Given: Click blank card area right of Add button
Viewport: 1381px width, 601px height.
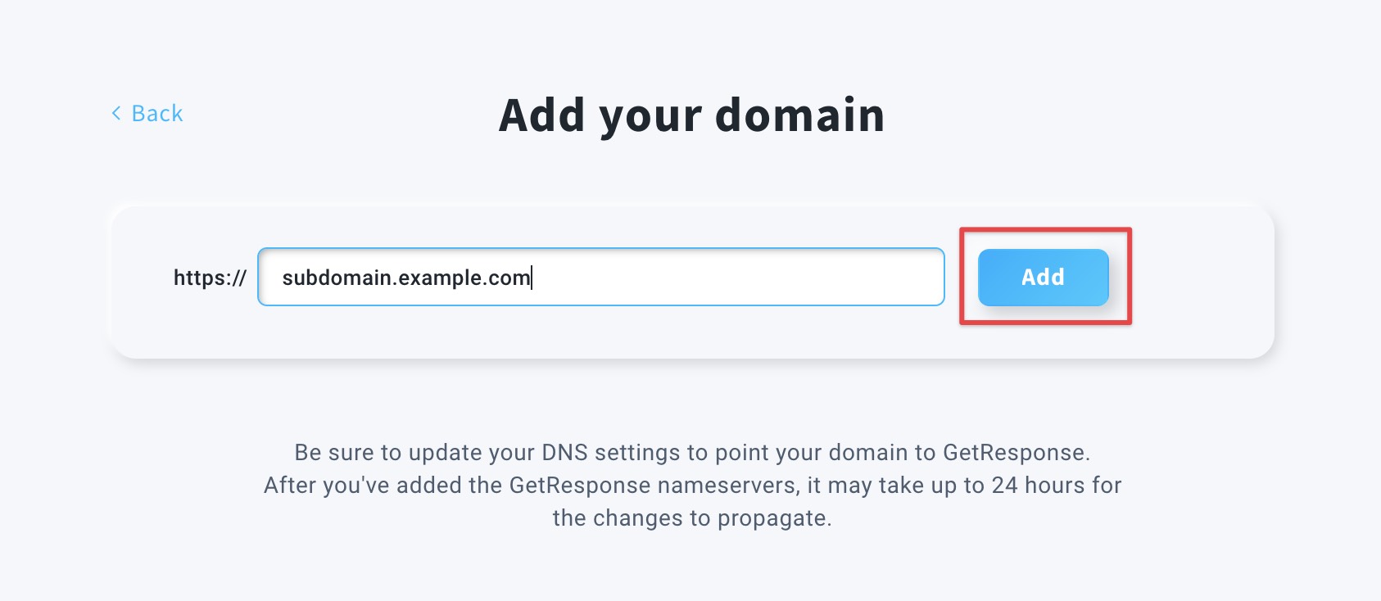Looking at the screenshot, I should pos(1200,278).
